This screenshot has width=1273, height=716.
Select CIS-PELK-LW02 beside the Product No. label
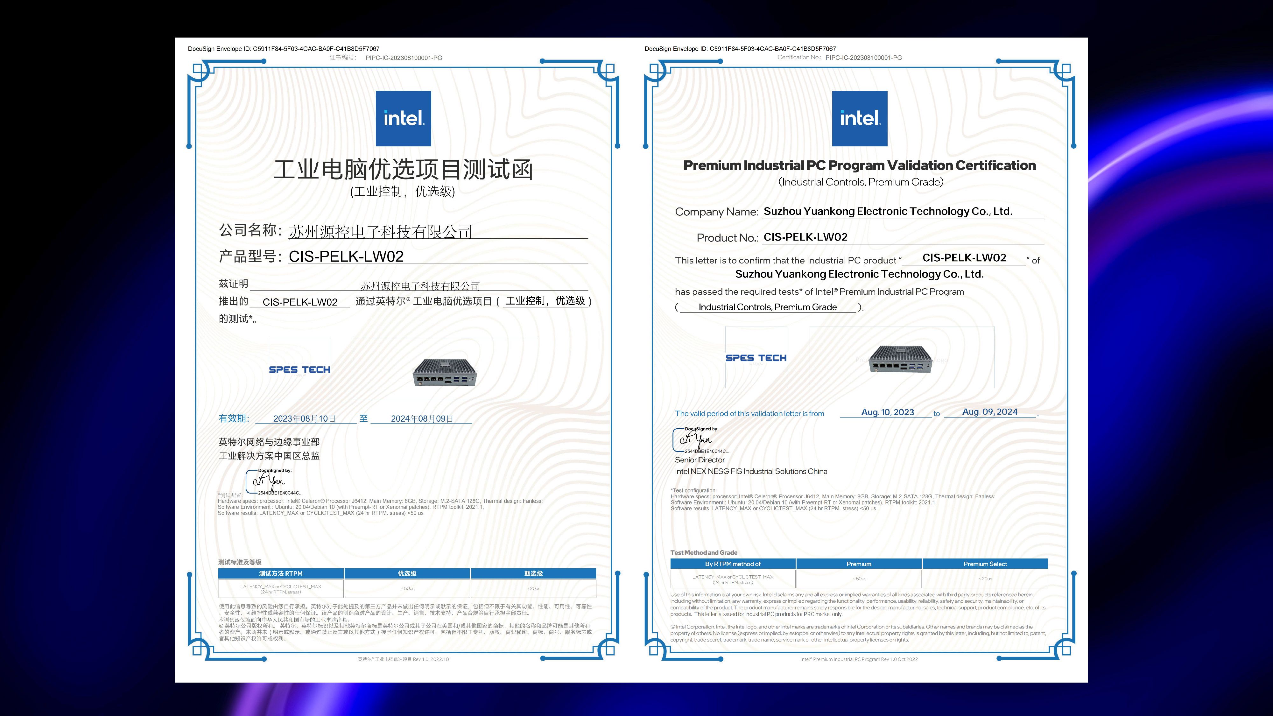pyautogui.click(x=805, y=237)
